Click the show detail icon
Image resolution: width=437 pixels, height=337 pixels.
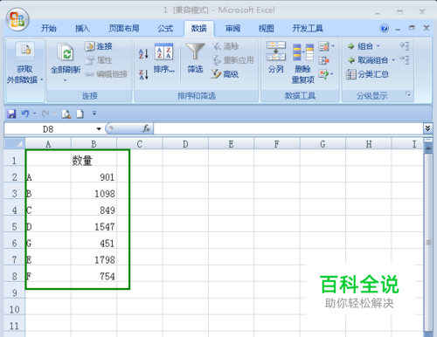pyautogui.click(x=405, y=46)
